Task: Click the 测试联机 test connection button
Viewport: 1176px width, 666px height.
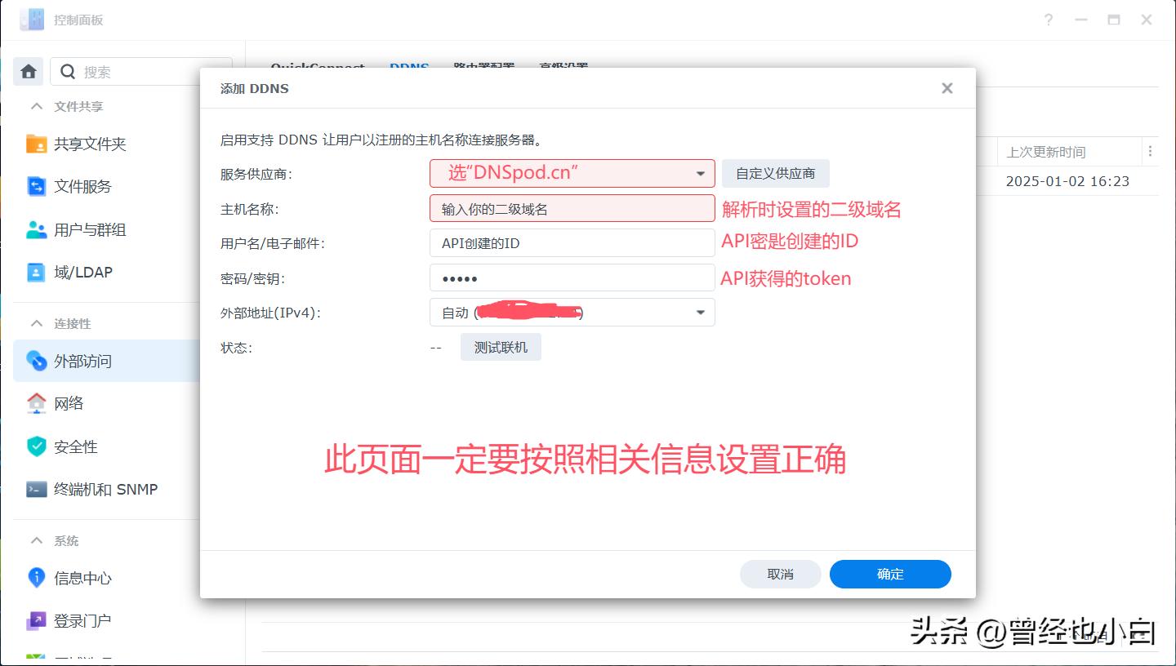Action: (x=501, y=346)
